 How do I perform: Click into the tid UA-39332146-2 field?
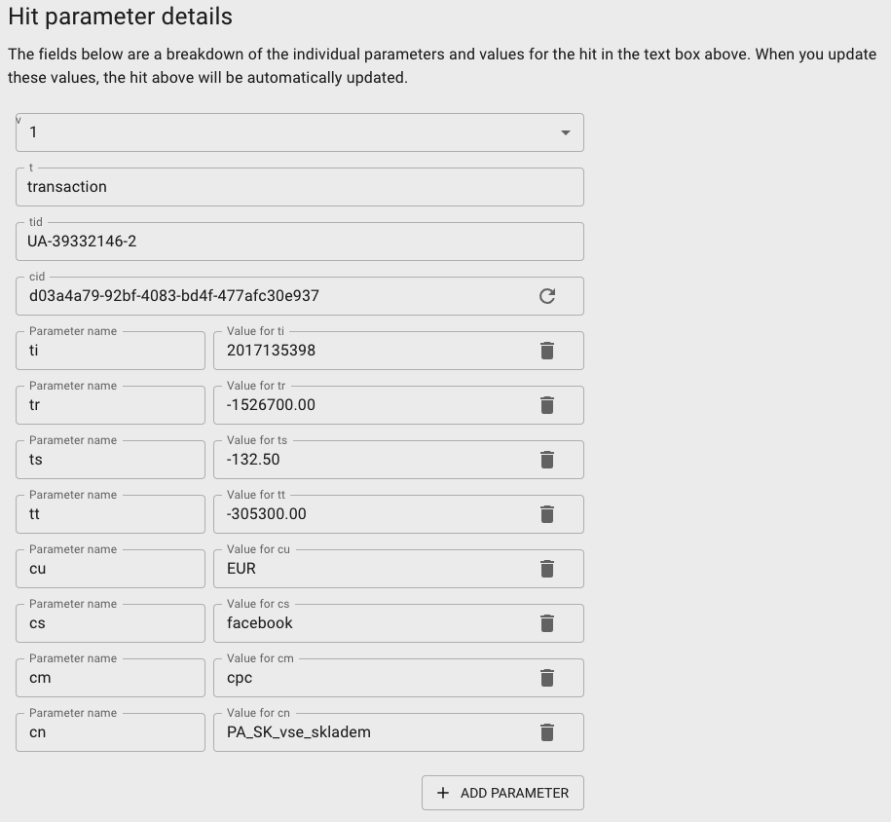click(300, 242)
